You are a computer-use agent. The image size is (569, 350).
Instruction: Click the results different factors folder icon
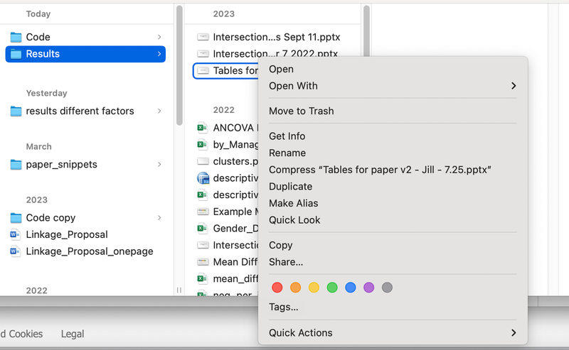tap(16, 111)
